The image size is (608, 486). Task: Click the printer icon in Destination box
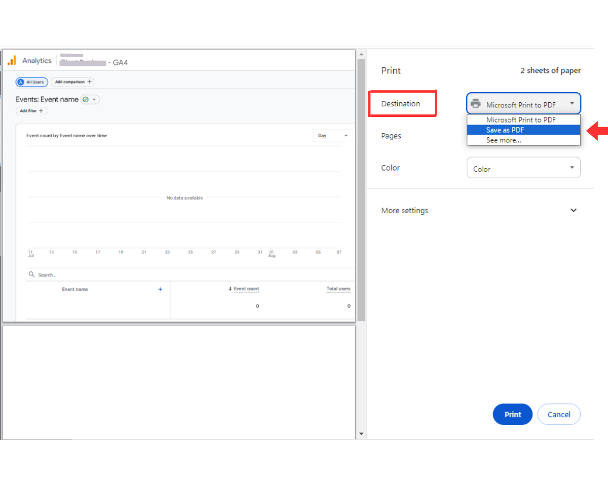pyautogui.click(x=475, y=104)
